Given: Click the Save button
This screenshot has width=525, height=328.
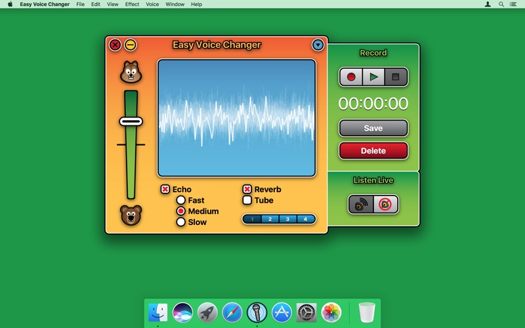Looking at the screenshot, I should 373,128.
